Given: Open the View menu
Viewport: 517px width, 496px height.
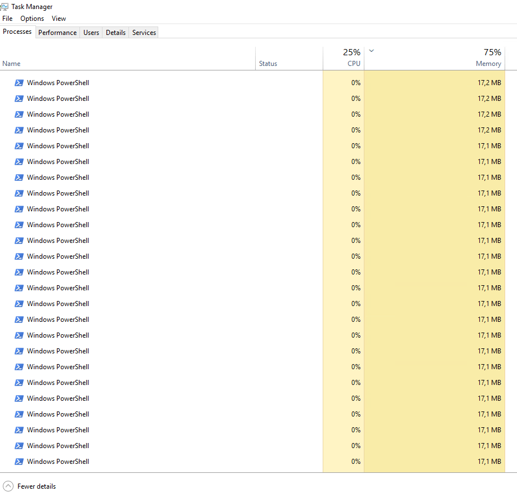Looking at the screenshot, I should [59, 19].
